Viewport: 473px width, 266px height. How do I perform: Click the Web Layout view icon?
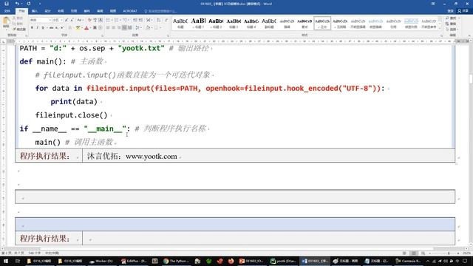pos(423,253)
